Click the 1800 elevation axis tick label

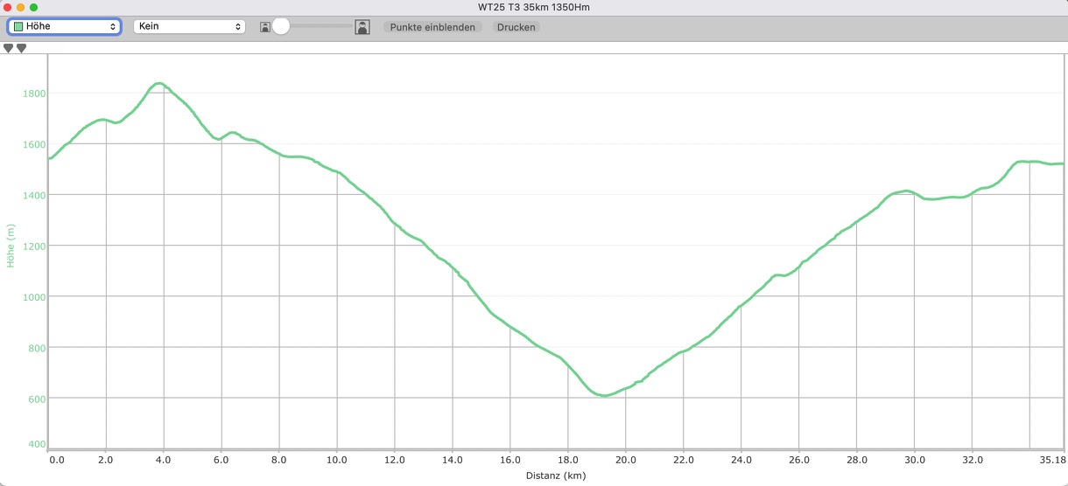tap(35, 94)
